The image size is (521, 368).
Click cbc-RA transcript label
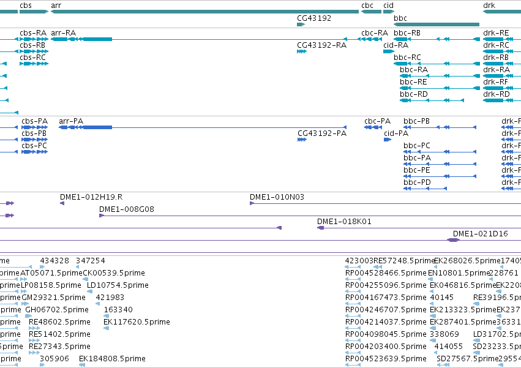375,33
